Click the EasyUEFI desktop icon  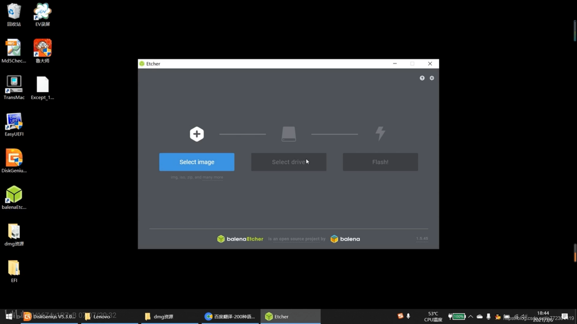14,124
